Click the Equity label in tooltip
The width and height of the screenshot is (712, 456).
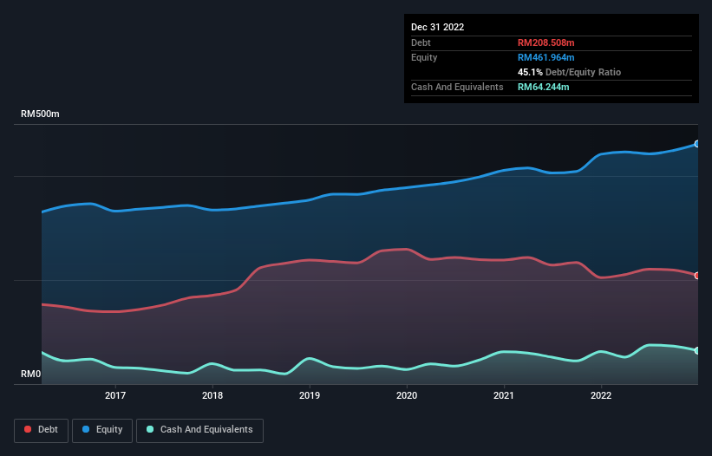click(424, 57)
